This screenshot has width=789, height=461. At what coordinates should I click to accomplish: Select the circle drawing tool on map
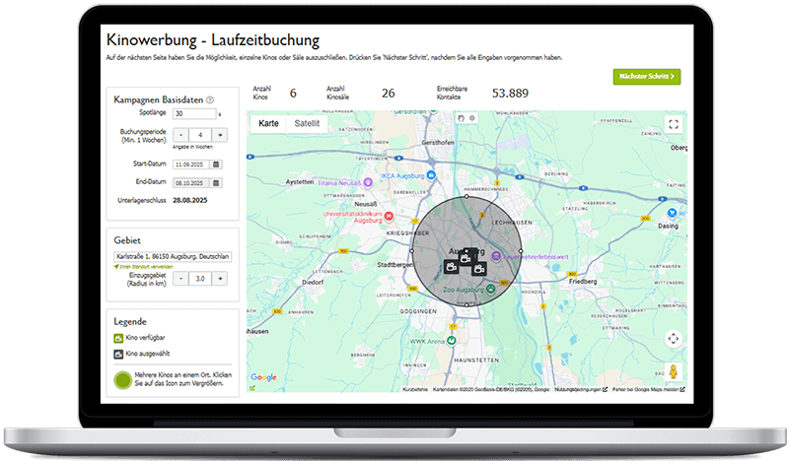[472, 118]
